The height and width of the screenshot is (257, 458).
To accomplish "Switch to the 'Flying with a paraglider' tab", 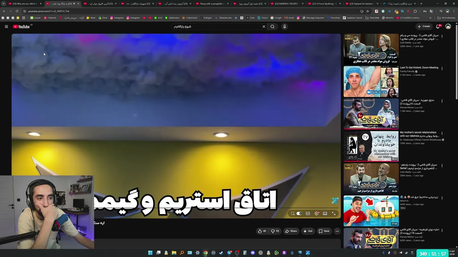I will tap(212, 4).
